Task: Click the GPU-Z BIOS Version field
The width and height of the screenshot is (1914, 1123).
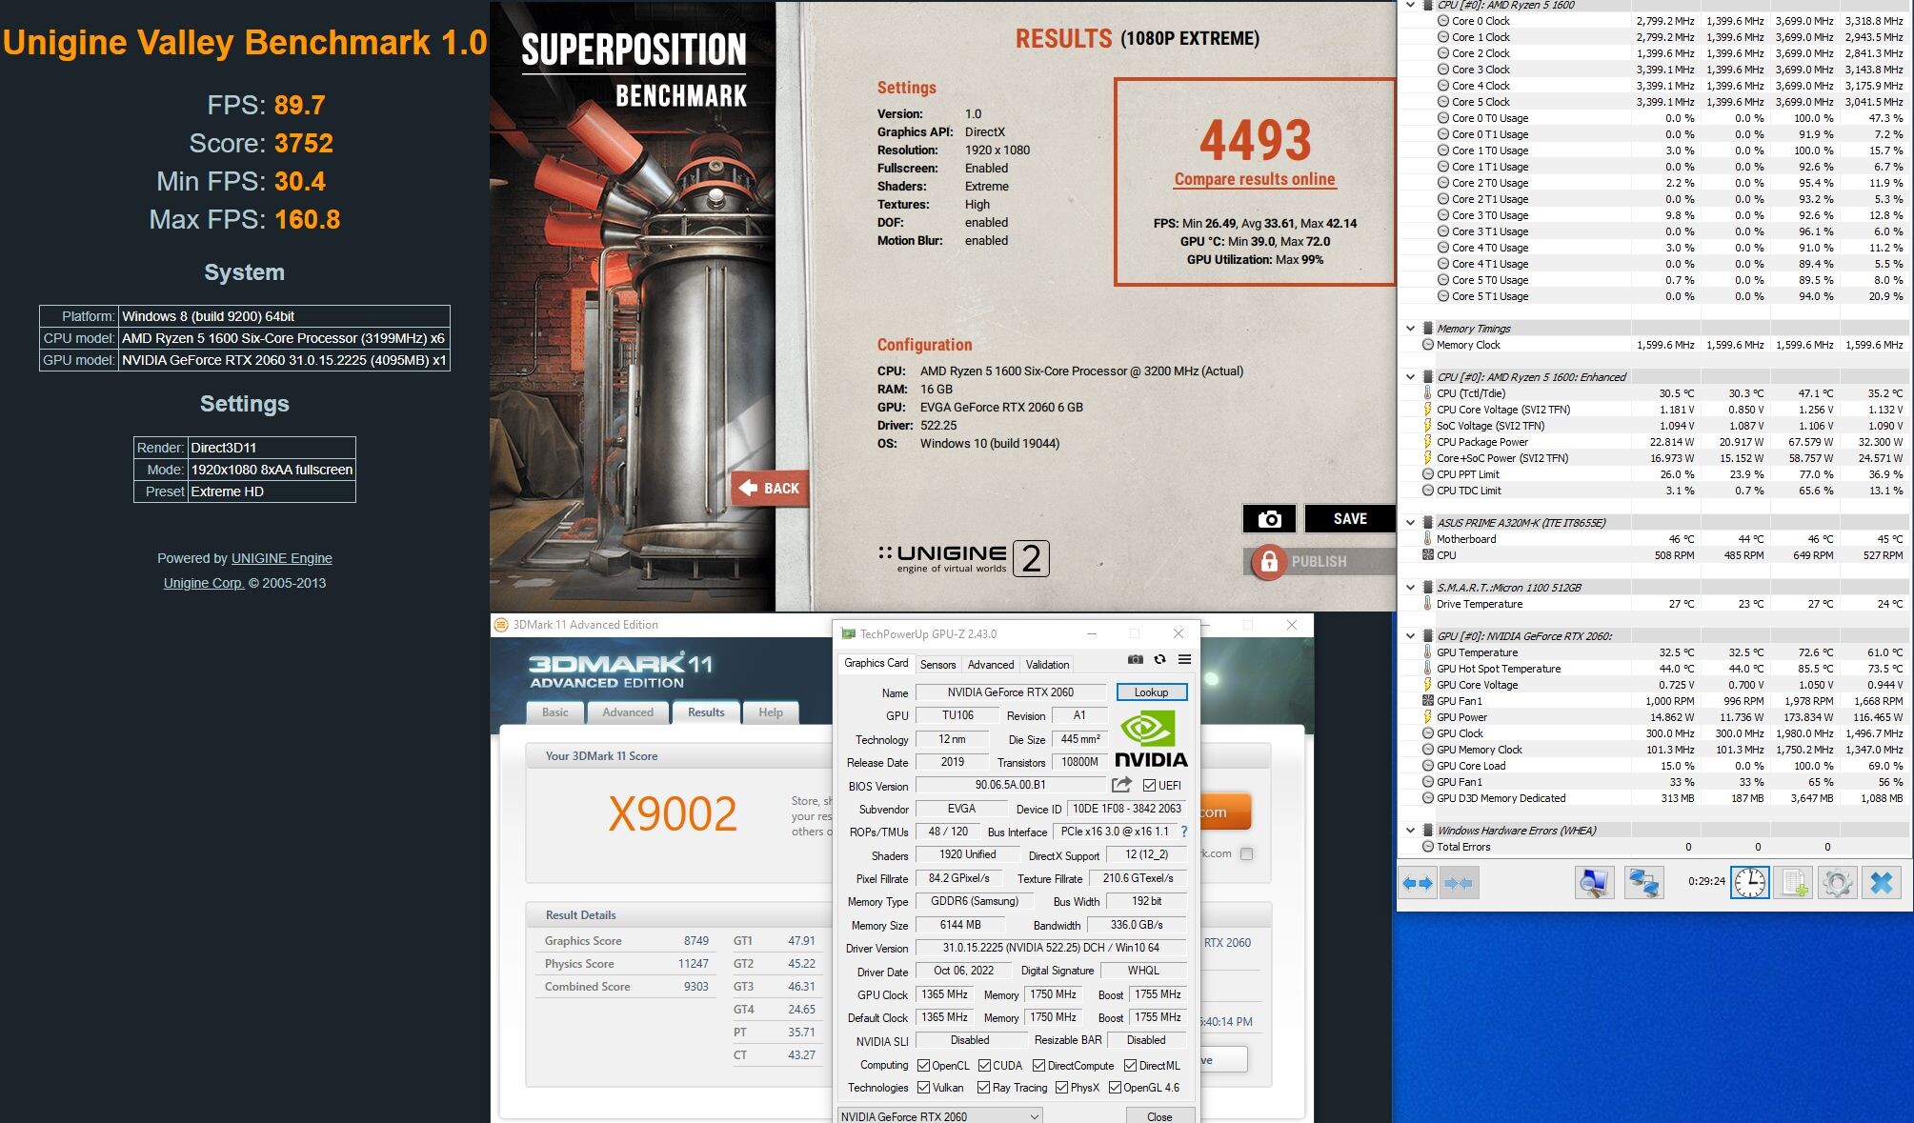Action: tap(1010, 786)
